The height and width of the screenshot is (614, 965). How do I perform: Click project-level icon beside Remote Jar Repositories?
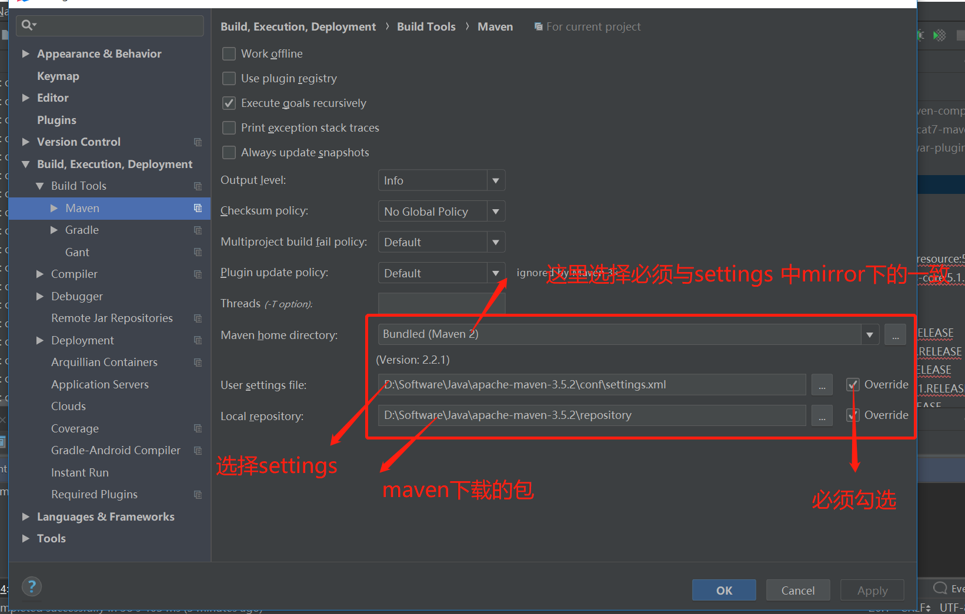click(x=198, y=318)
